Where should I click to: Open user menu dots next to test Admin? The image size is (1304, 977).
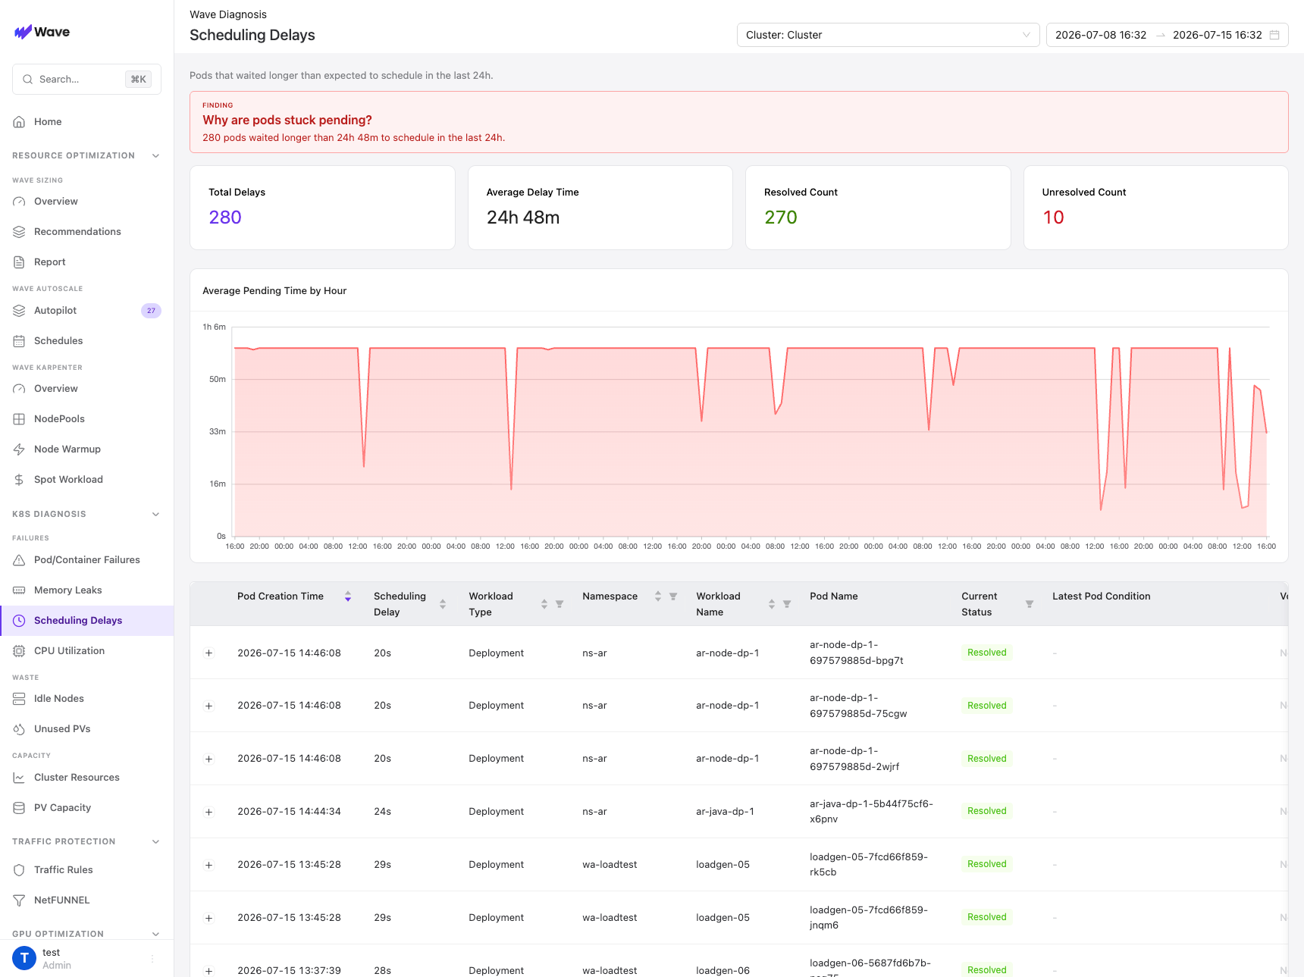(152, 959)
